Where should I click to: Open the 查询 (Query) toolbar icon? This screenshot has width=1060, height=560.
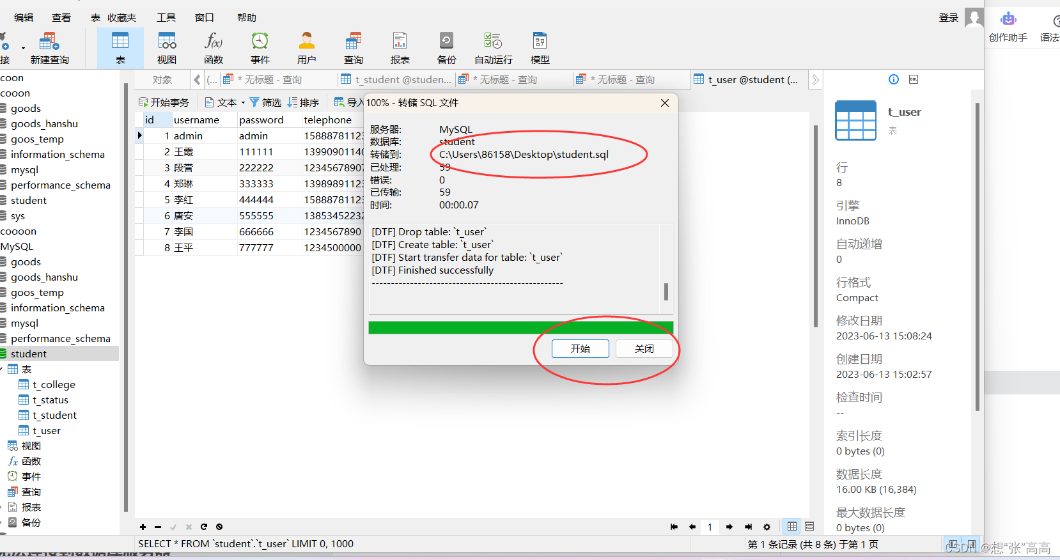[x=354, y=48]
